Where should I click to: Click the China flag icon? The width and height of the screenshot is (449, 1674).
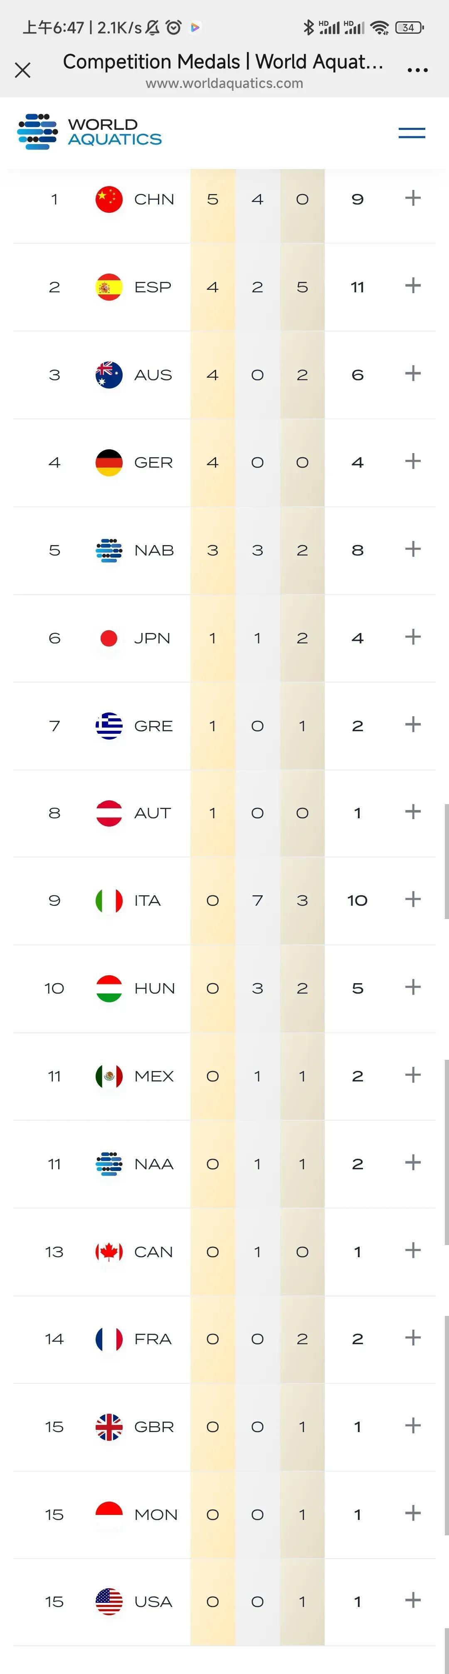tap(109, 199)
